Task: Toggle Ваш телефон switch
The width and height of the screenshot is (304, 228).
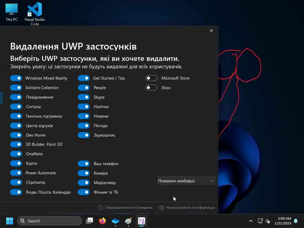Action: click(x=84, y=164)
